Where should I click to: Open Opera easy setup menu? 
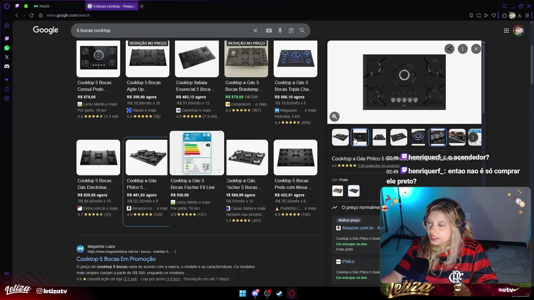[528, 15]
